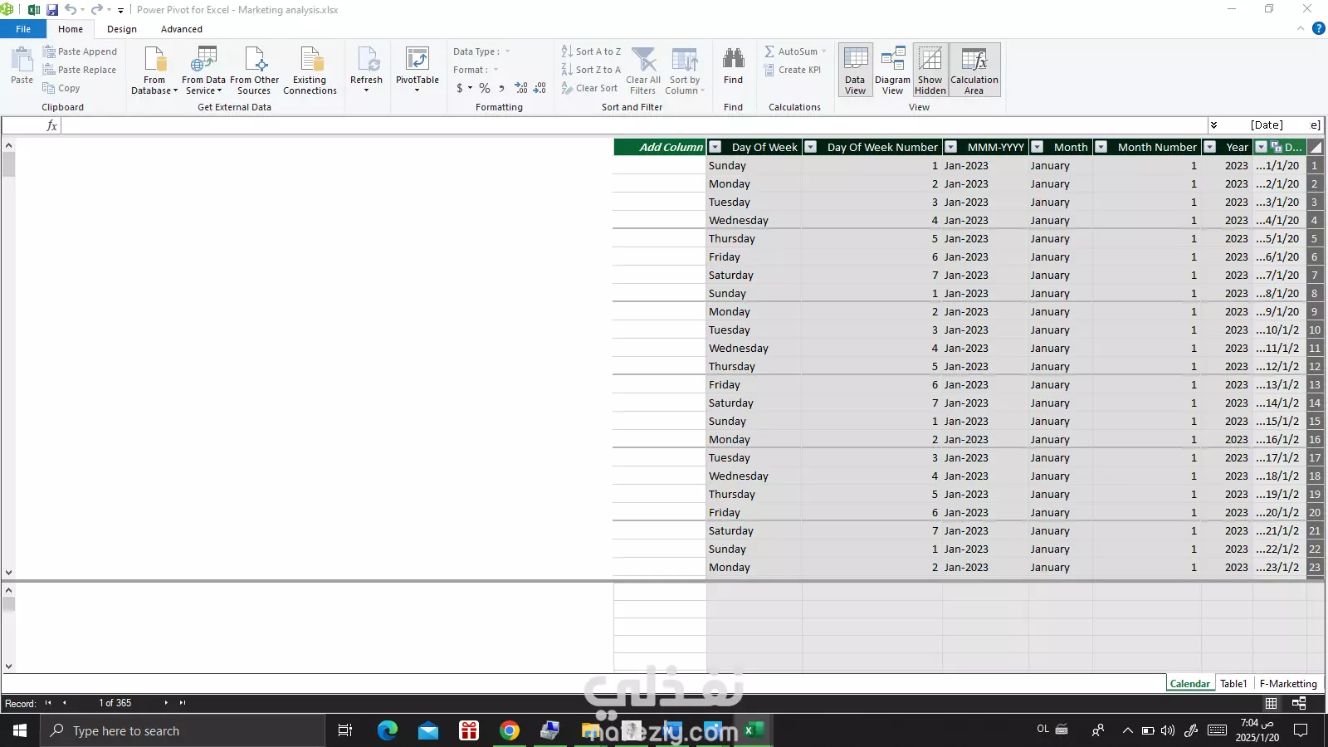Toggle Show Hidden columns
This screenshot has width=1328, height=747.
[930, 71]
